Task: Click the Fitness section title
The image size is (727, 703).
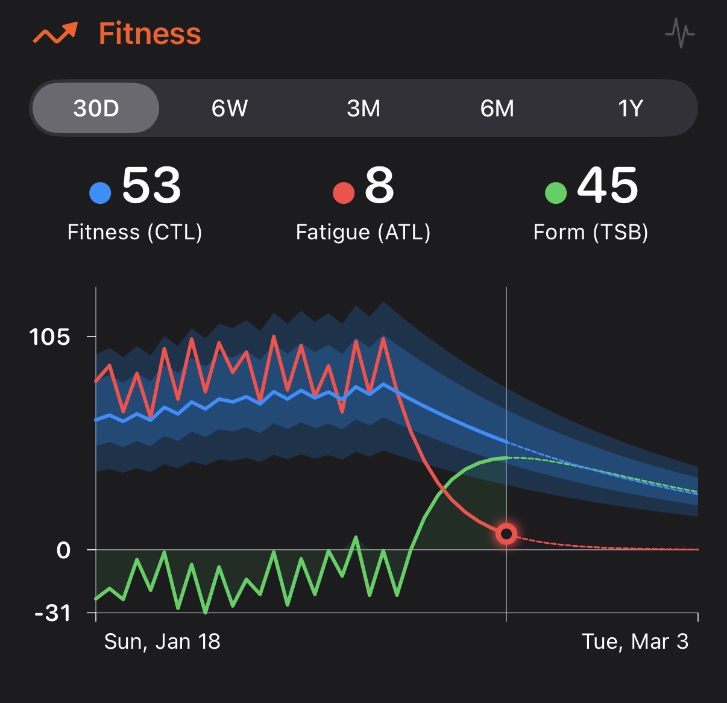Action: pyautogui.click(x=149, y=34)
